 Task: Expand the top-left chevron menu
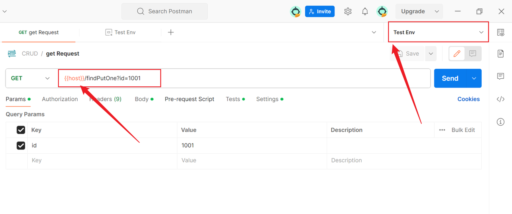tap(4, 11)
